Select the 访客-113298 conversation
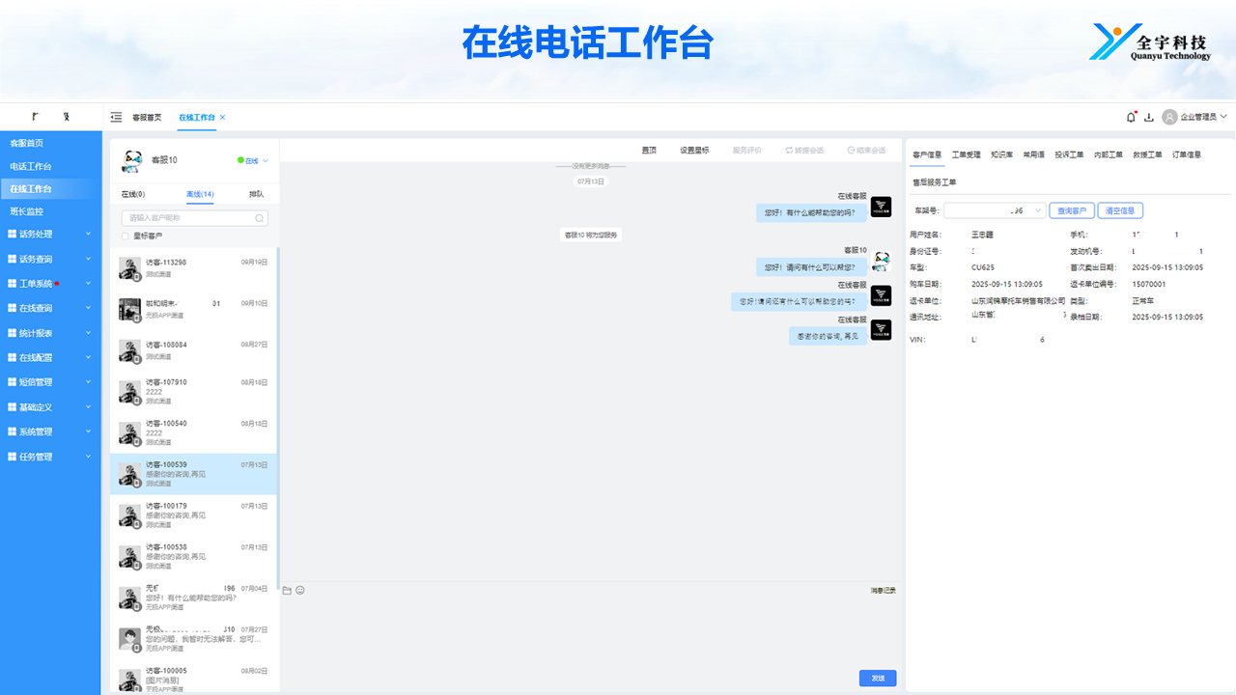This screenshot has height=695, width=1236. click(x=193, y=268)
